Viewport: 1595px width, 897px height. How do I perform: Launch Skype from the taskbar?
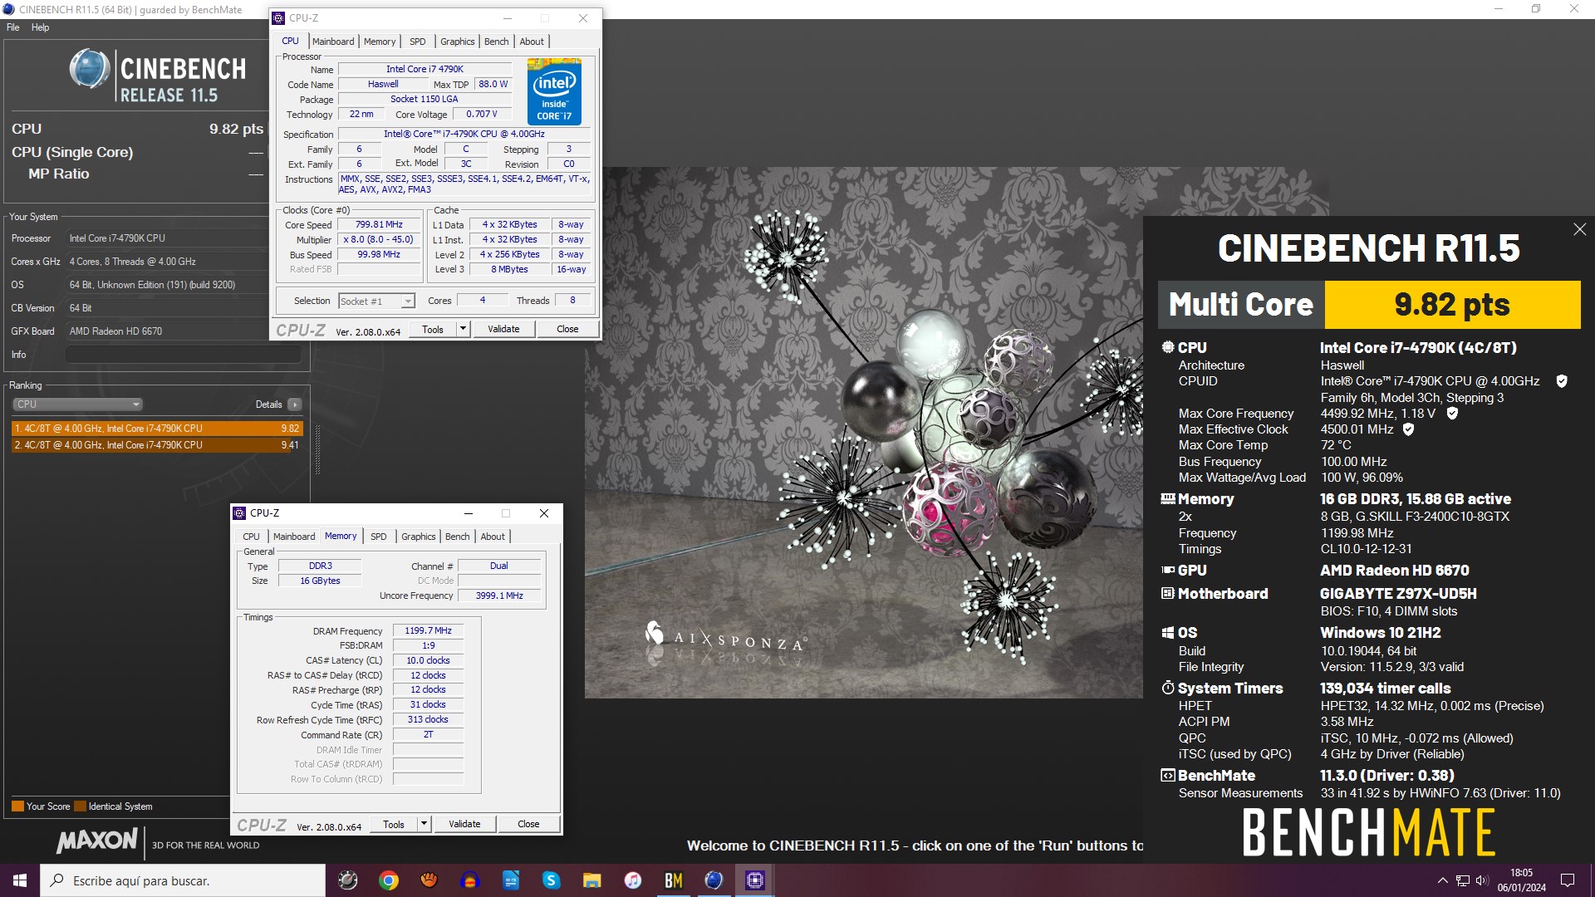coord(552,880)
